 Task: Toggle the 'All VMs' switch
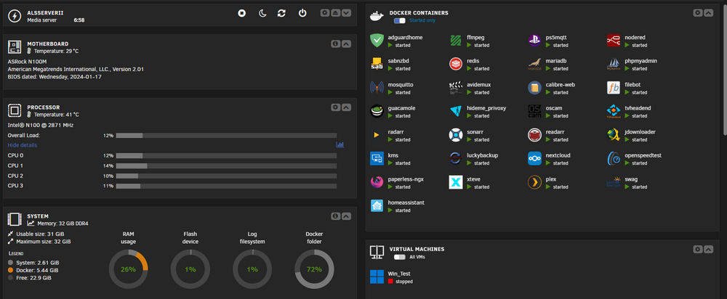[x=399, y=257]
